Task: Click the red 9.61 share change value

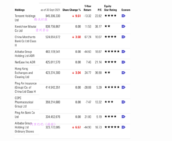Action: (x=78, y=16)
